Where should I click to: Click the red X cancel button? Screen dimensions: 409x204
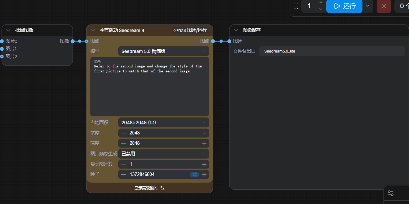point(384,6)
